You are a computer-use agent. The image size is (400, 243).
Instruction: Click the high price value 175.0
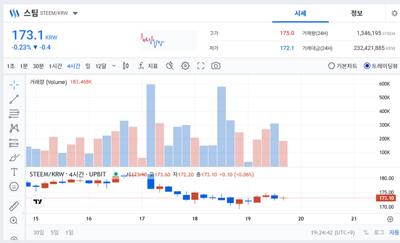(x=287, y=33)
